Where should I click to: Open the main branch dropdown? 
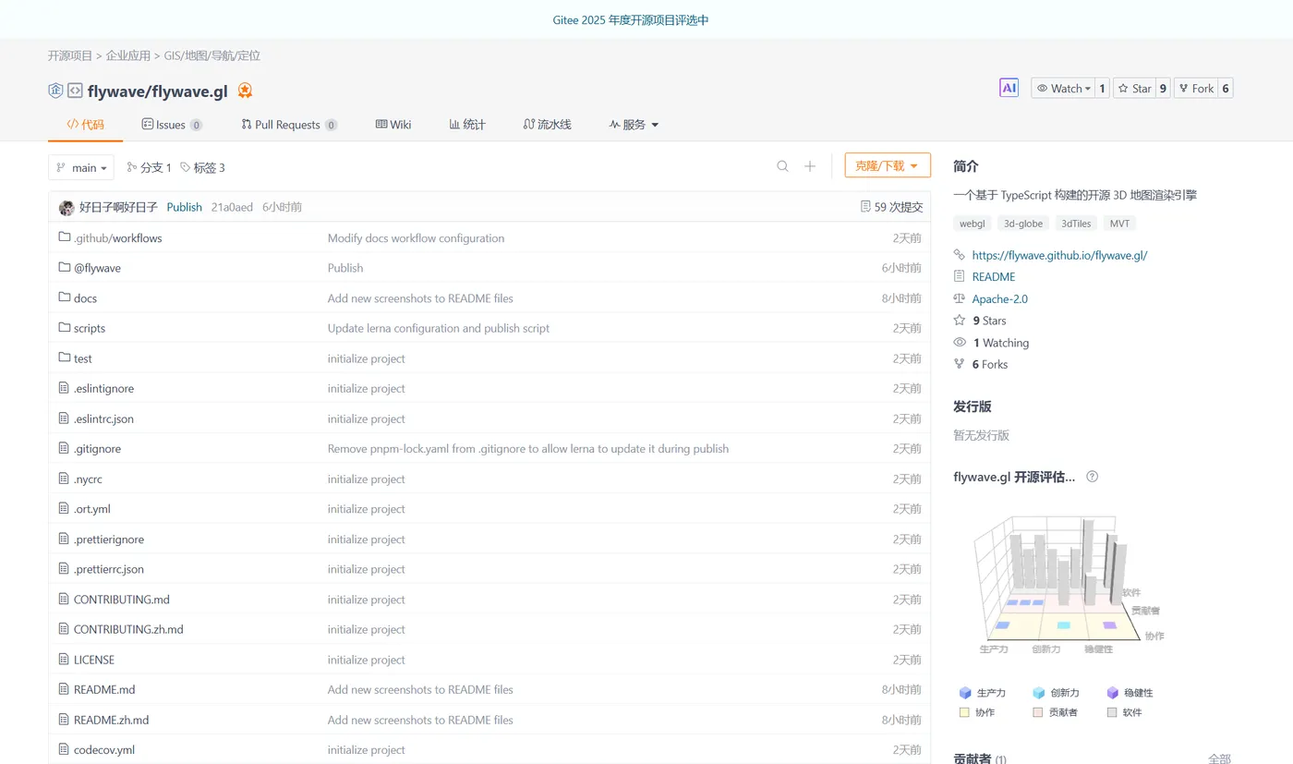[x=81, y=167]
